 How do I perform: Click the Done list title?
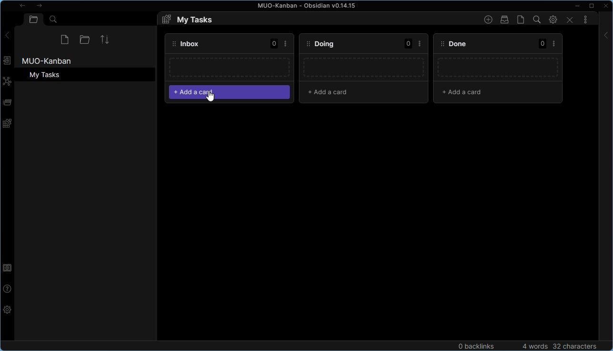(x=457, y=44)
